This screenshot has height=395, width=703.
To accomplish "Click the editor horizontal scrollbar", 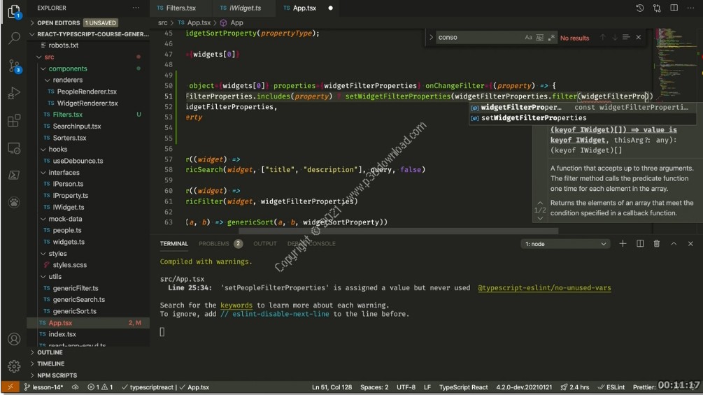I will [398, 231].
